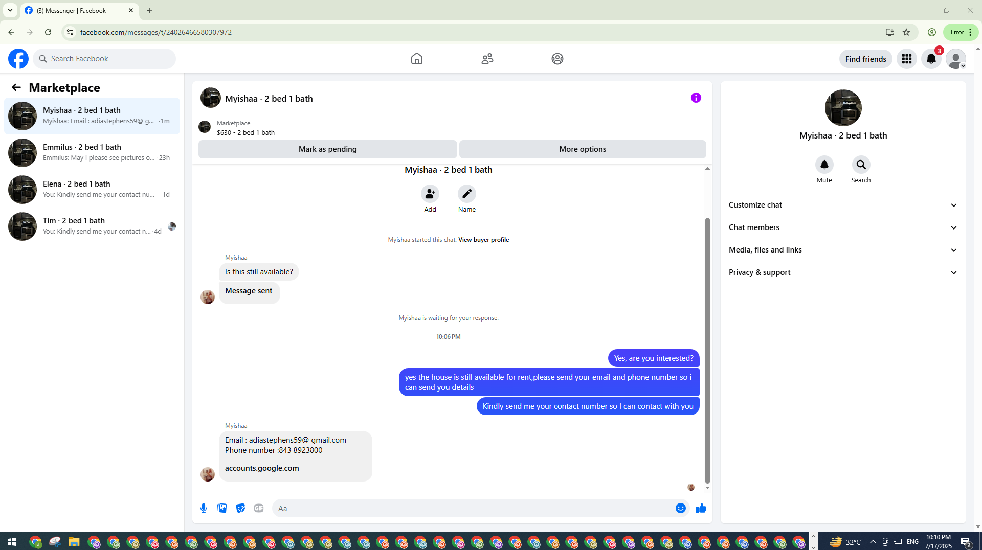The height and width of the screenshot is (550, 982).
Task: Open listing thumbnail in right info panel
Action: coord(843,108)
